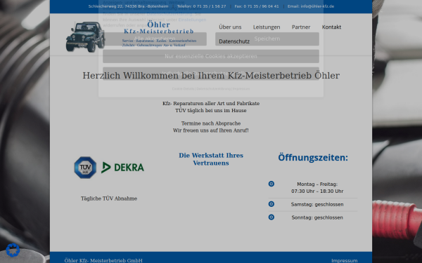Click the bullet icon beside Sonntag: geschlossen
The width and height of the screenshot is (422, 263).
point(271,217)
